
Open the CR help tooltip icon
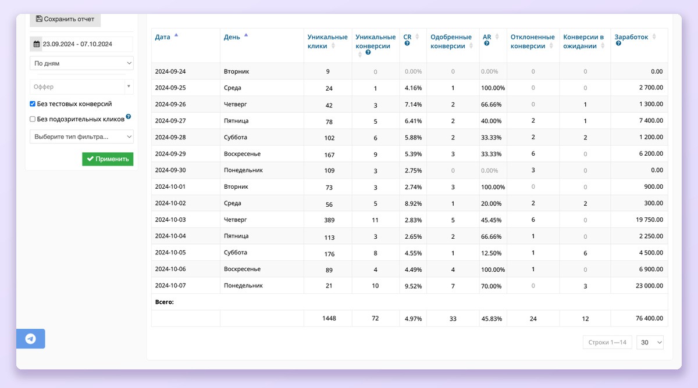pyautogui.click(x=407, y=44)
